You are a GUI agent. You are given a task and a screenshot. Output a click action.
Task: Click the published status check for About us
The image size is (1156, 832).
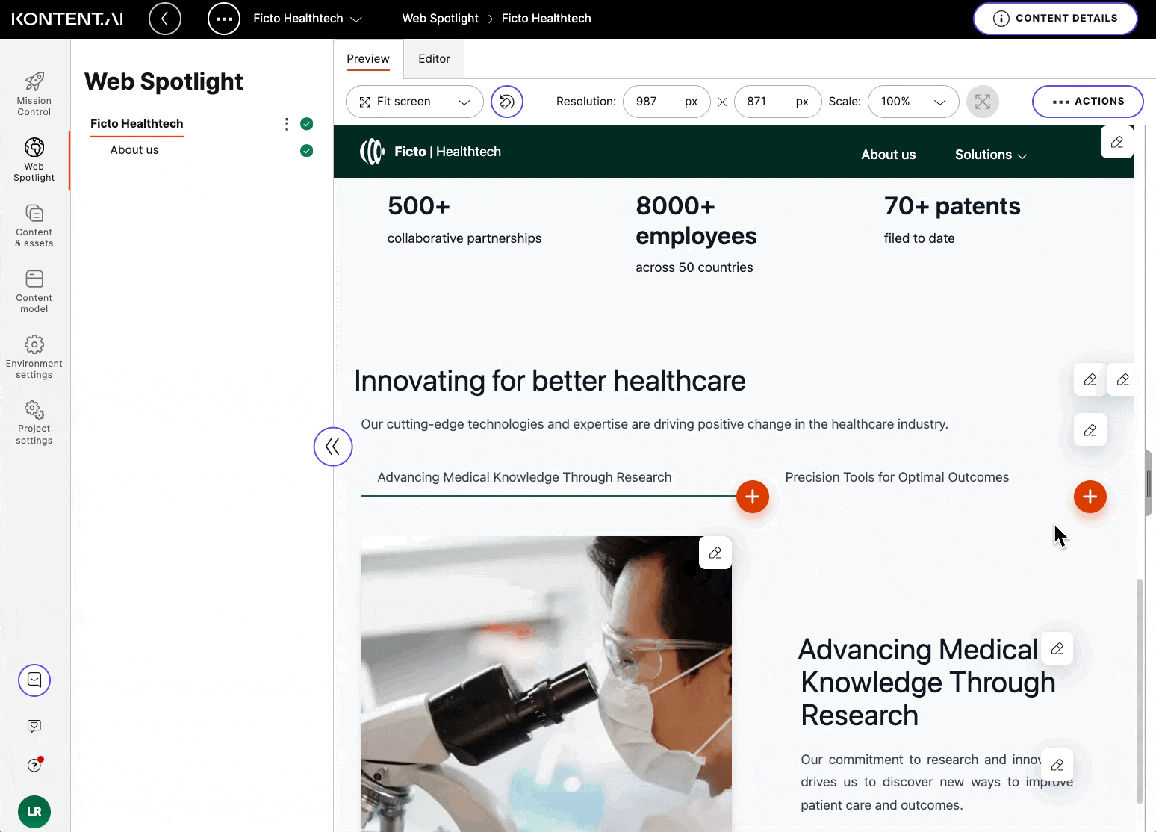tap(306, 151)
